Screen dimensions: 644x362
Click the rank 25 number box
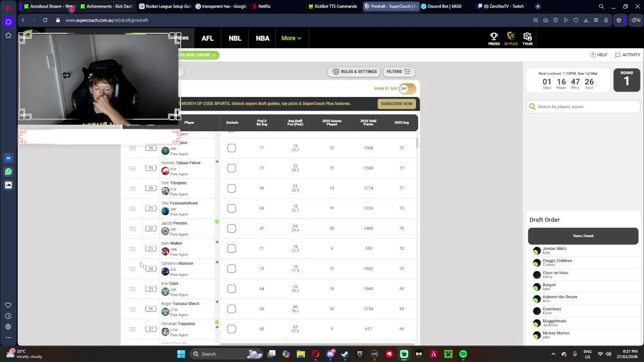[x=150, y=289]
